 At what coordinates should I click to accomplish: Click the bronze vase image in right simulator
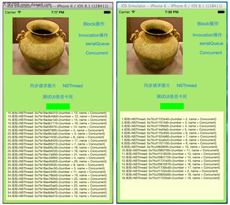(154, 46)
